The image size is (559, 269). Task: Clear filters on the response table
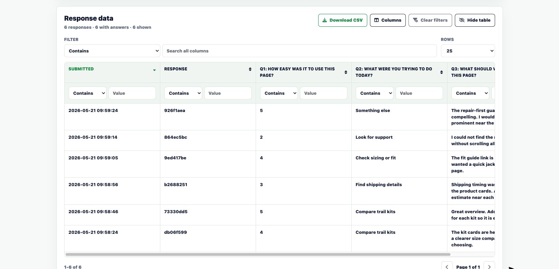430,20
